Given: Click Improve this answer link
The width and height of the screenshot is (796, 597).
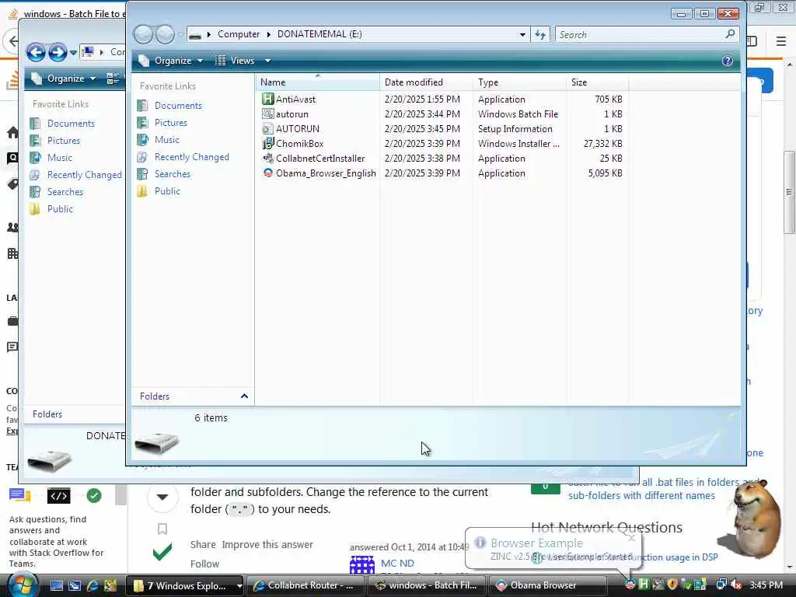Looking at the screenshot, I should (267, 545).
